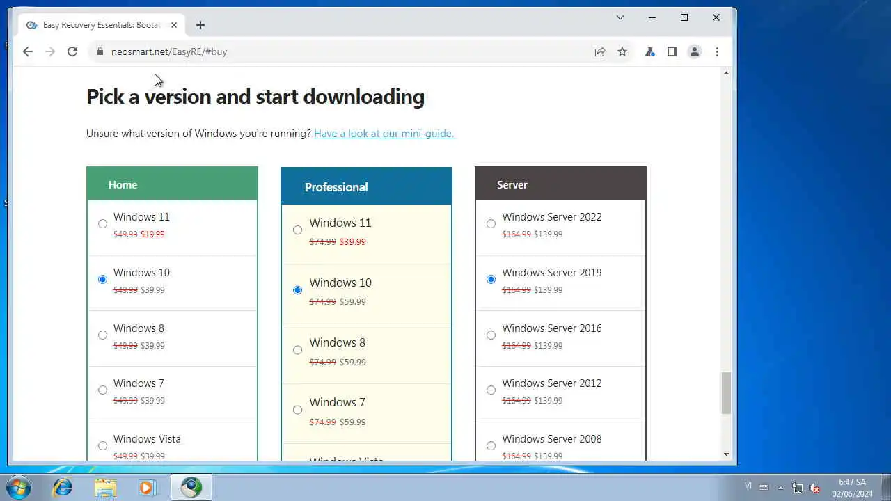Select Professional Windows 10 radio button
The height and width of the screenshot is (501, 891).
pos(298,289)
